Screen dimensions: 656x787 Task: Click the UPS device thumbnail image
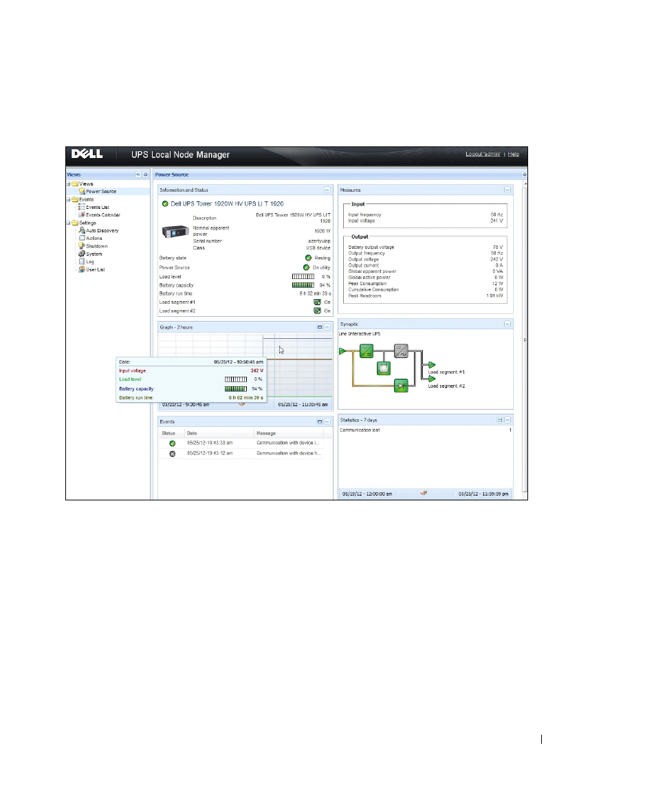(x=175, y=232)
